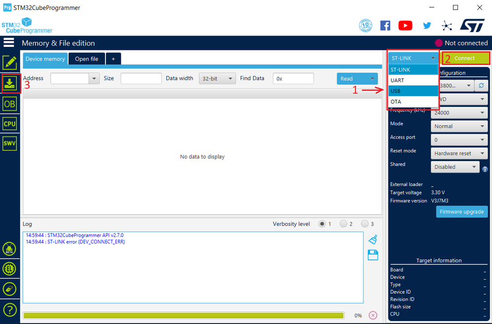Open Erasing & Programming download icon
The height and width of the screenshot is (324, 492).
coord(10,83)
